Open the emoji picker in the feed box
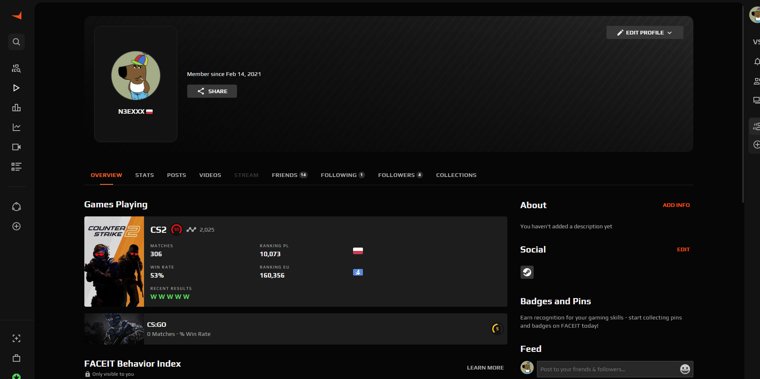Viewport: 760px width, 379px height. click(685, 369)
